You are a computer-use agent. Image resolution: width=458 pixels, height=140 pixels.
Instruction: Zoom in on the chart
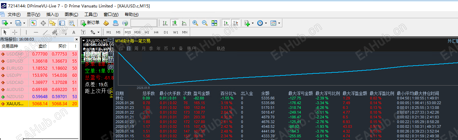tap(195, 23)
